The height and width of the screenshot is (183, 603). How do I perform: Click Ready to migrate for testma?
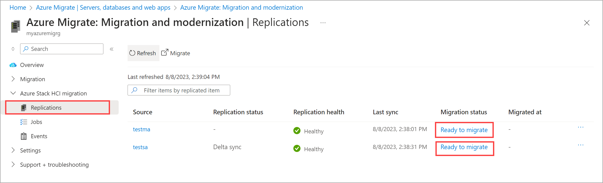[x=464, y=130]
